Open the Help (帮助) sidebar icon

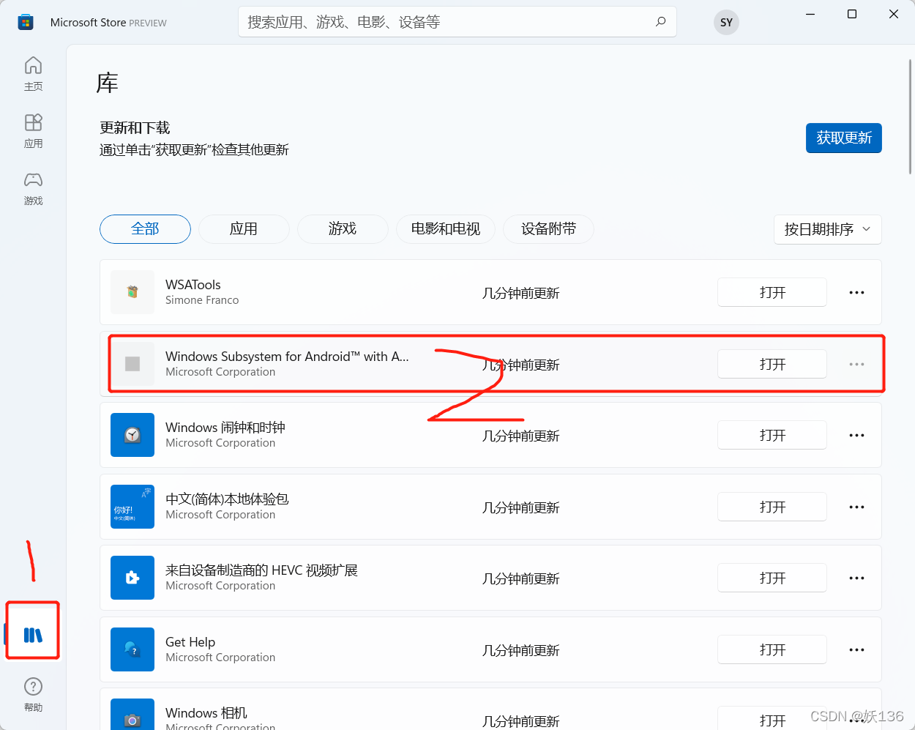pyautogui.click(x=33, y=694)
